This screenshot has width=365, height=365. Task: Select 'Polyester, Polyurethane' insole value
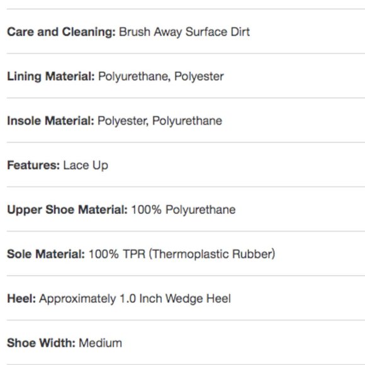(x=160, y=121)
